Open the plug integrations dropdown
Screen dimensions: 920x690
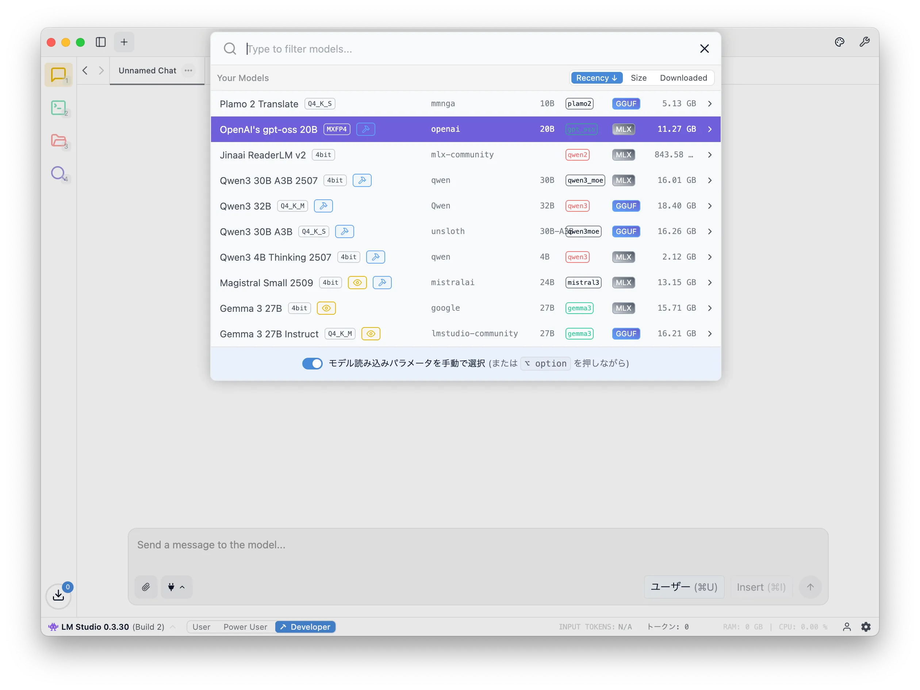click(176, 587)
